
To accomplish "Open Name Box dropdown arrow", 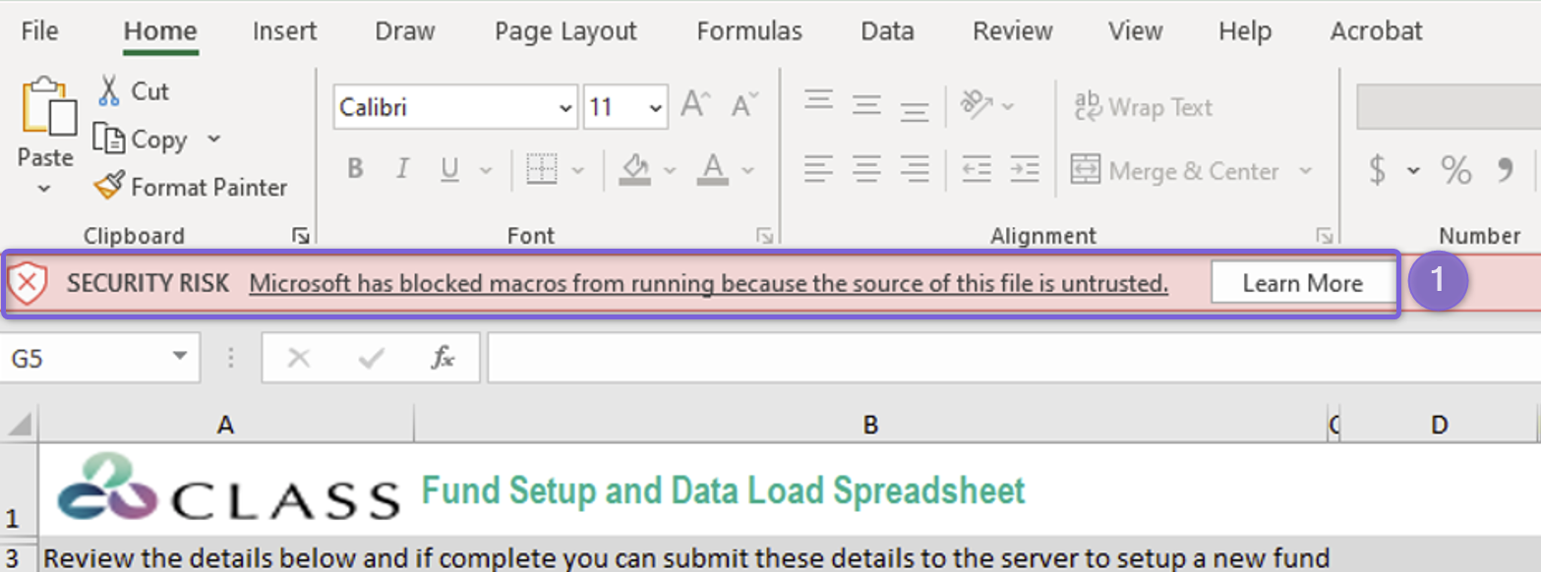I will (x=180, y=358).
